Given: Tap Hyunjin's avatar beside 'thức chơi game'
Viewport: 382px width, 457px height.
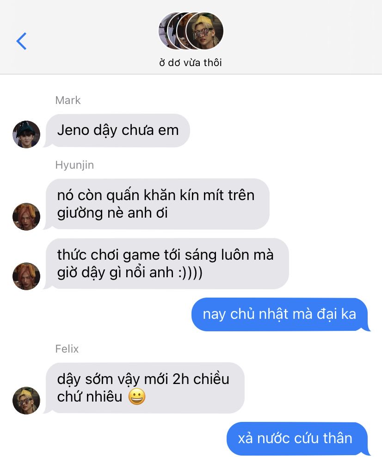Looking at the screenshot, I should 26,276.
